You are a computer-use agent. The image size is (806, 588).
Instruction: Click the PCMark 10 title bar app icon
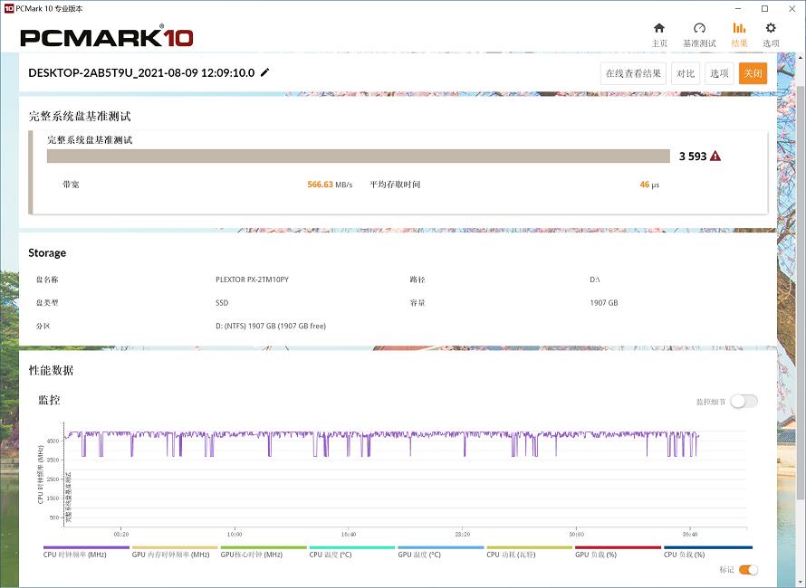tap(8, 8)
